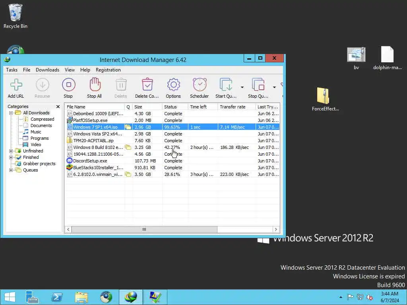The height and width of the screenshot is (305, 407).
Task: Select TPM20-ACPITABL.zip download row
Action: 172,141
